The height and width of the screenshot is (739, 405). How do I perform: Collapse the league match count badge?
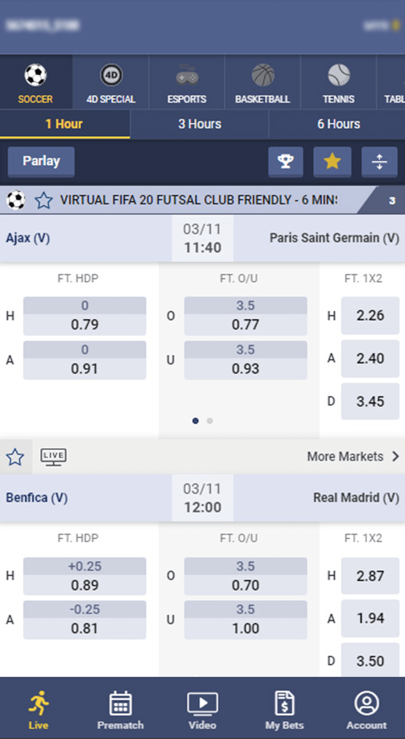(392, 200)
